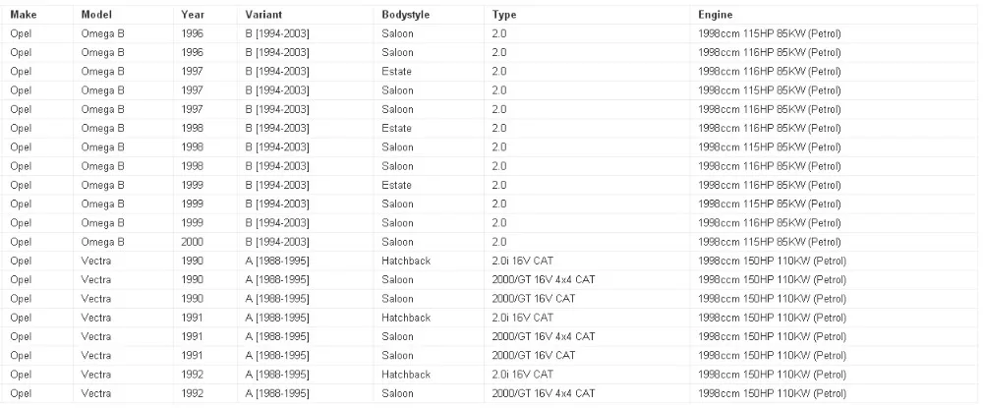Click the Variant column header

[262, 16]
